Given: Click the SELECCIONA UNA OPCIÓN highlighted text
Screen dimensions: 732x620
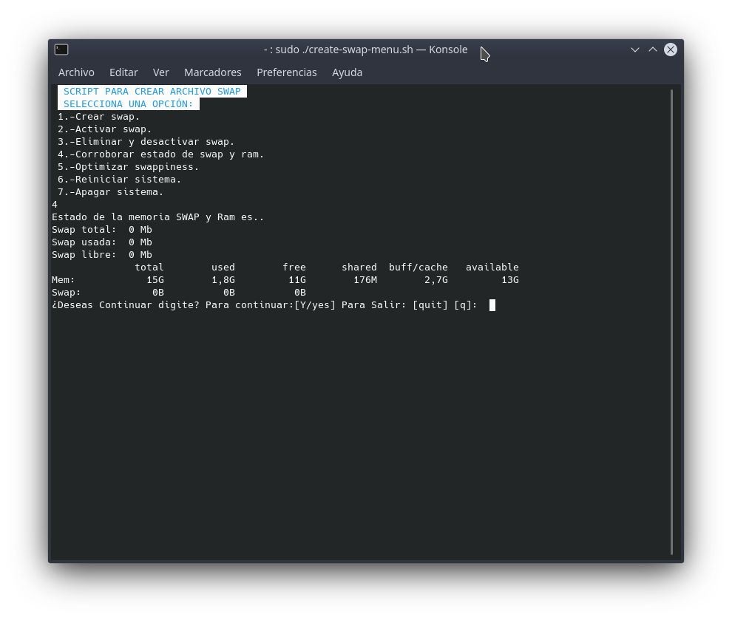Looking at the screenshot, I should (x=128, y=103).
